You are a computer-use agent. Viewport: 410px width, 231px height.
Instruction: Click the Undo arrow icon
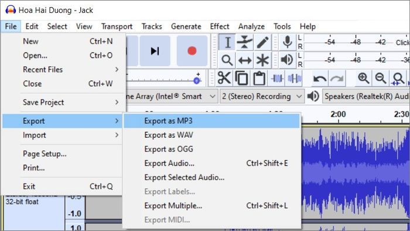point(320,78)
